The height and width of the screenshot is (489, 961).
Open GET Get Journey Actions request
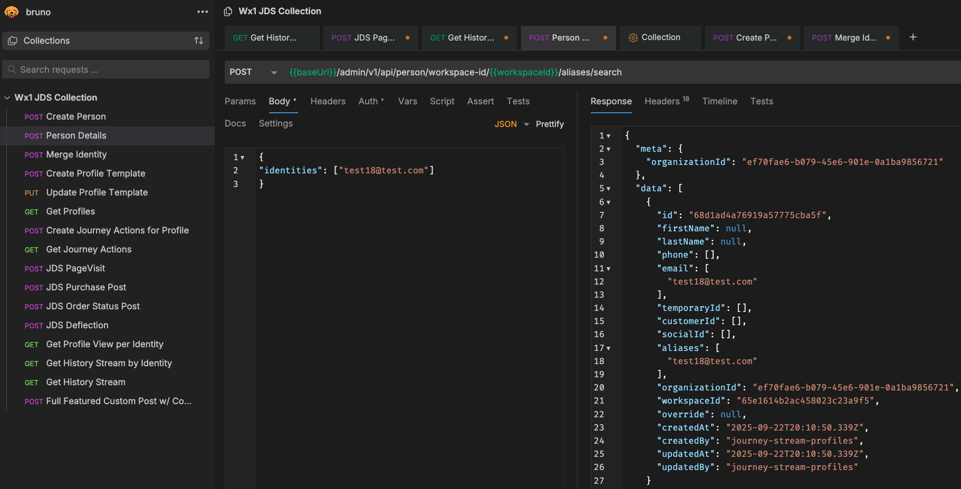[x=107, y=249]
